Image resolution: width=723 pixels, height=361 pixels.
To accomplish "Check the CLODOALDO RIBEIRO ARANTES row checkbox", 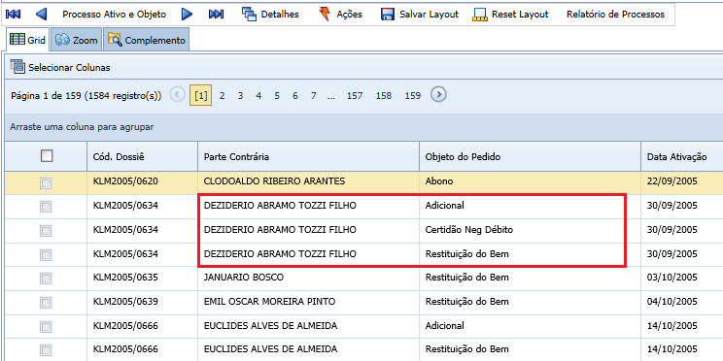I will point(46,183).
